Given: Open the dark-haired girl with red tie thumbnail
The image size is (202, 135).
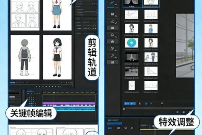Looking at the screenshot, I should [132, 28].
